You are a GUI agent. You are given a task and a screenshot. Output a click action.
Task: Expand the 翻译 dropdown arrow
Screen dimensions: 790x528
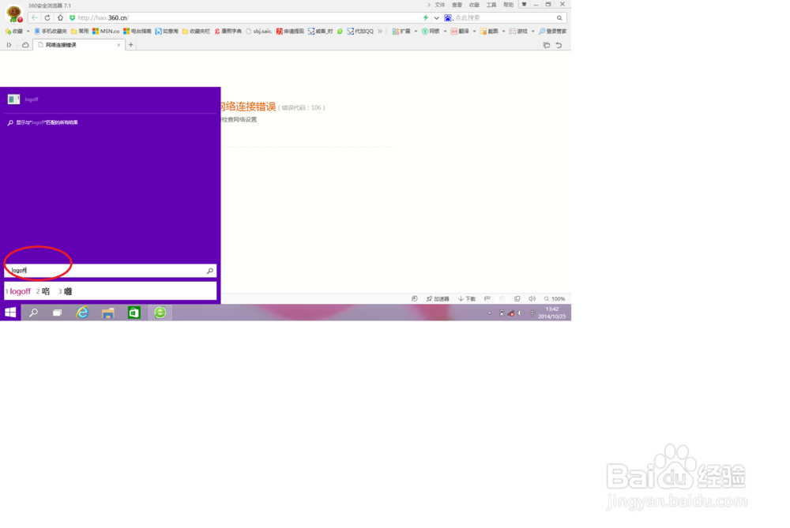(474, 32)
